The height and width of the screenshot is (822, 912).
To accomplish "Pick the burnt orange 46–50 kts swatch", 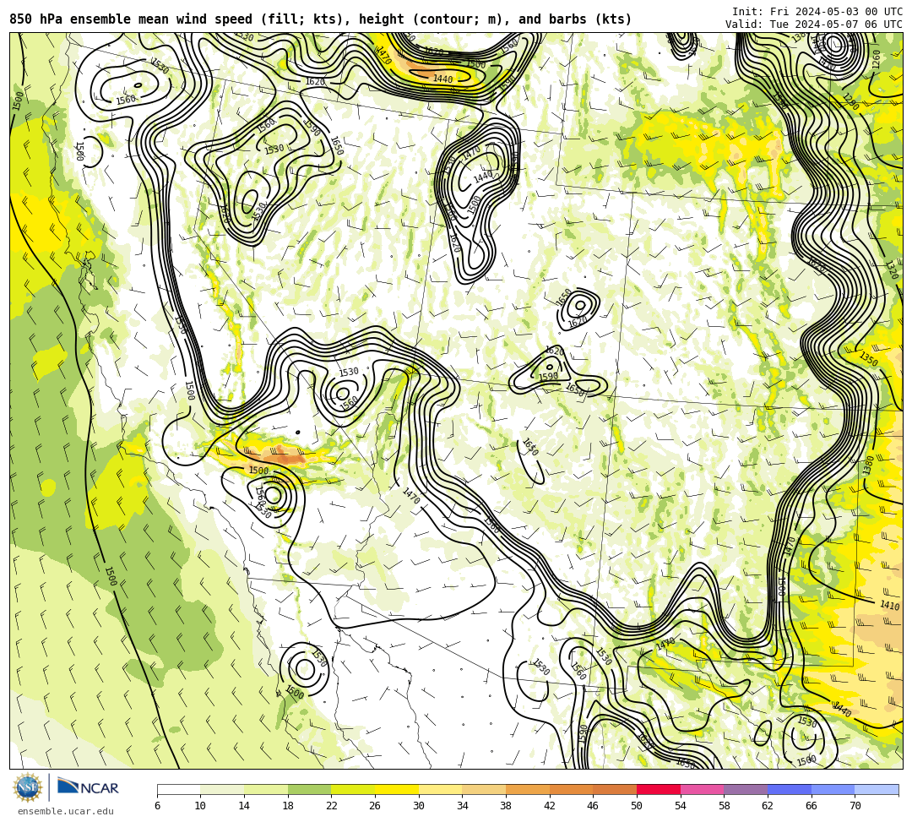I will click(615, 790).
